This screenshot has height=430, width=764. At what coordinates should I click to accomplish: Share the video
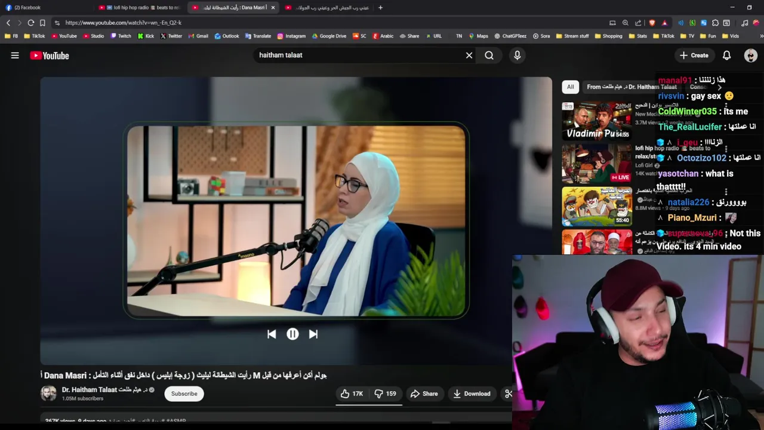(x=424, y=394)
